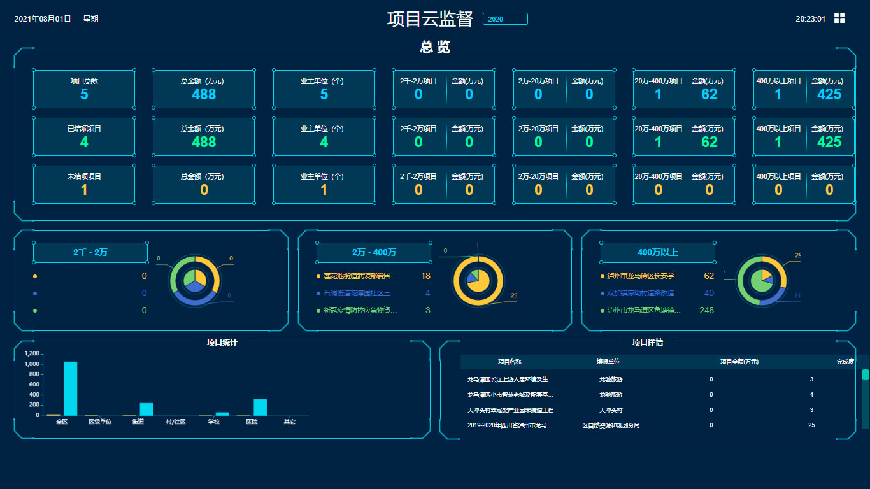Click the 新冠疫情防控应急物资 legend entry

point(360,311)
